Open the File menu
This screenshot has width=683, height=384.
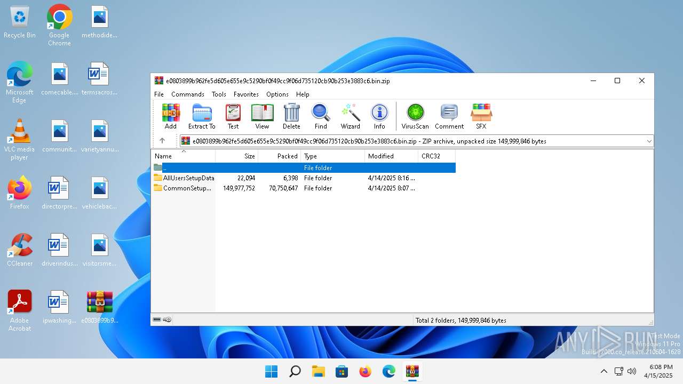[159, 94]
